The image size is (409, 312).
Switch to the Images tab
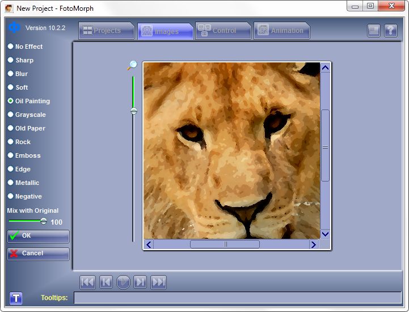pyautogui.click(x=166, y=31)
